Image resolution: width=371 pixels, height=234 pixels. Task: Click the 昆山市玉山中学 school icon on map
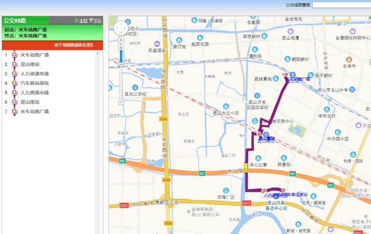click(352, 89)
